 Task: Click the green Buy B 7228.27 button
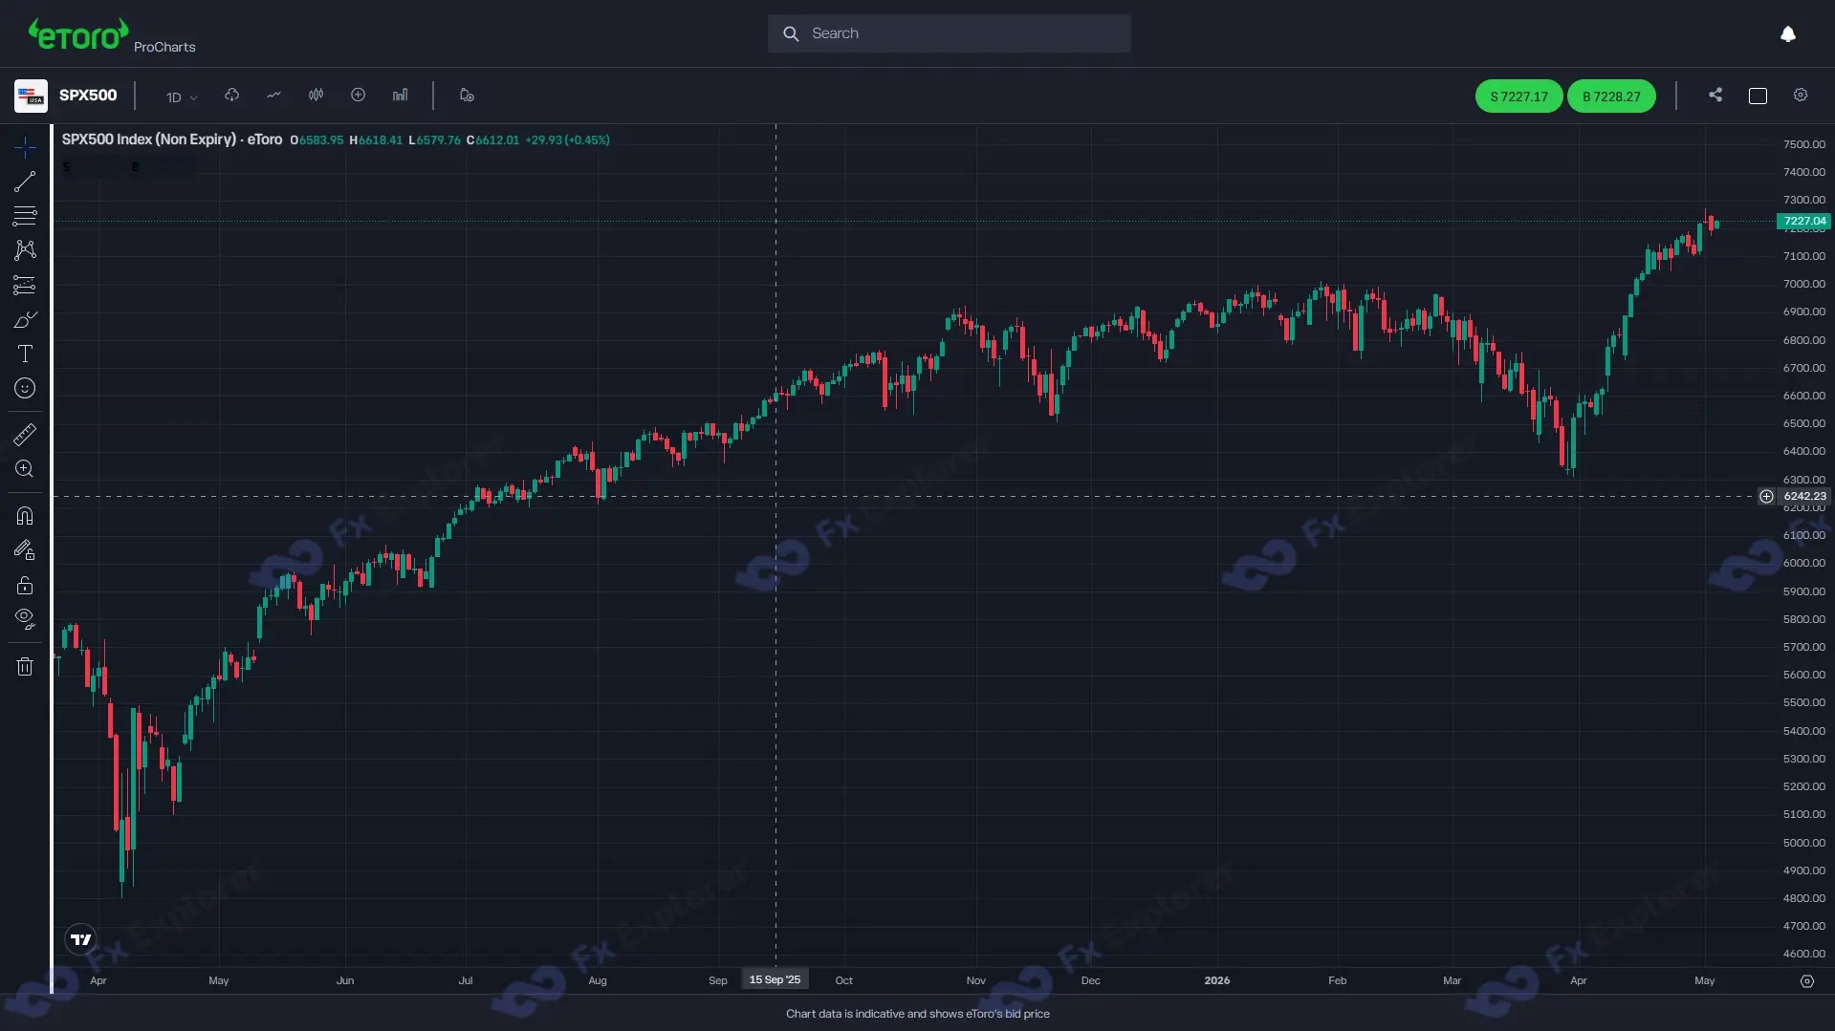[x=1611, y=97]
